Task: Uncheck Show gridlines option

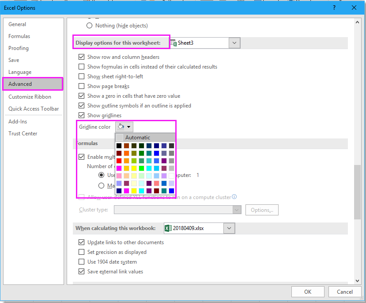Action: 81,115
